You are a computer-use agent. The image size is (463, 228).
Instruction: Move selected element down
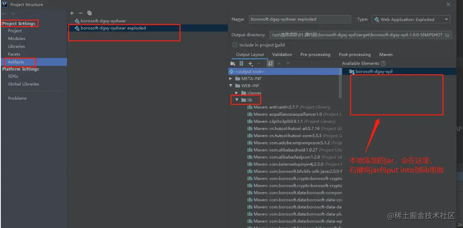(288, 64)
